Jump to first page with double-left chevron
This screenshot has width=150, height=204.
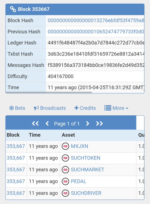point(35,123)
